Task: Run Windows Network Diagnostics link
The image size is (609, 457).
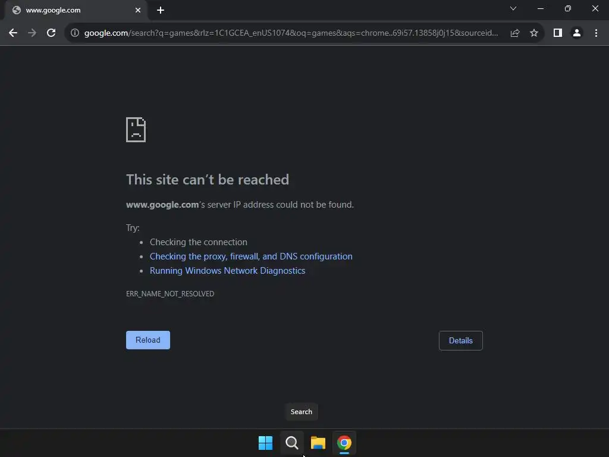Action: tap(228, 271)
